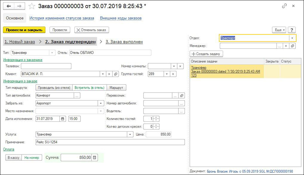Expand the Услуга dropdown
The image size is (304, 175).
[130, 135]
